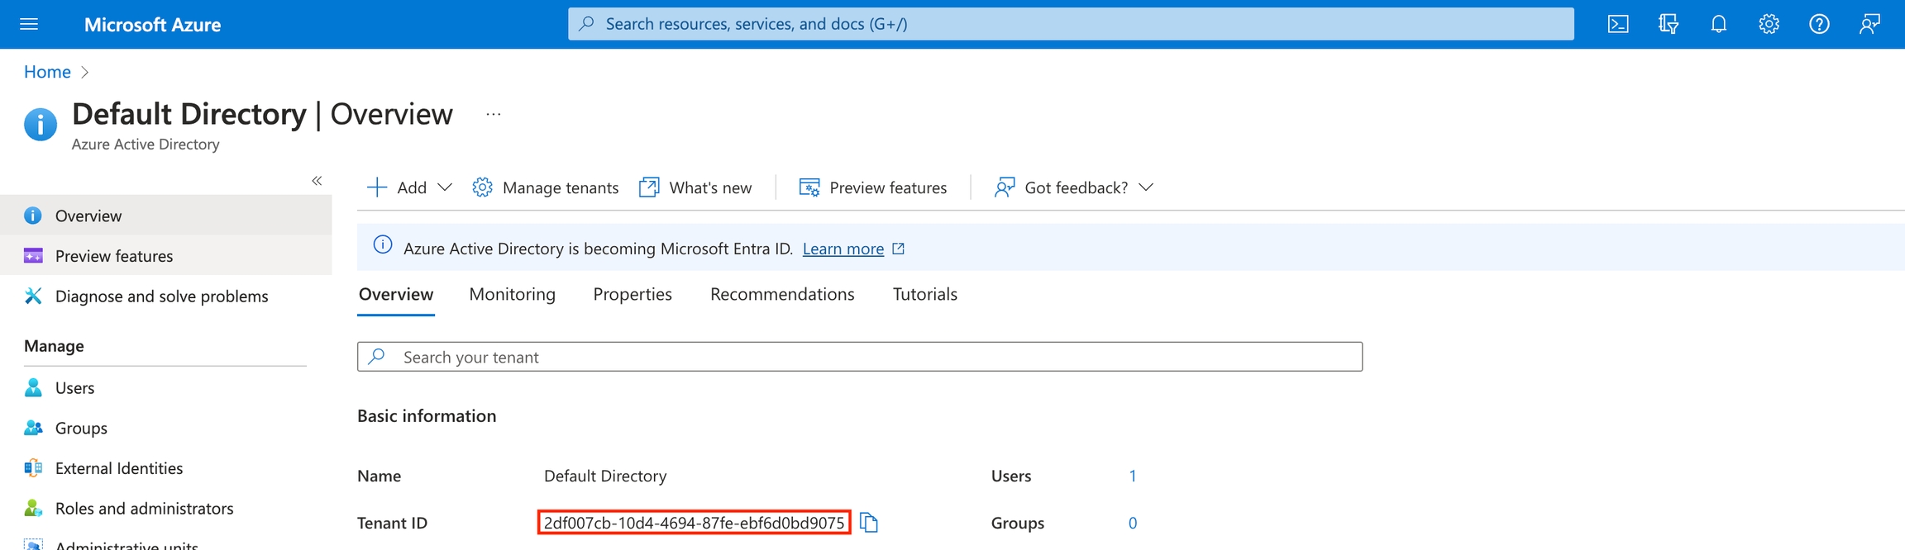
Task: Click the search magnifier in the global search bar
Action: coord(586,24)
